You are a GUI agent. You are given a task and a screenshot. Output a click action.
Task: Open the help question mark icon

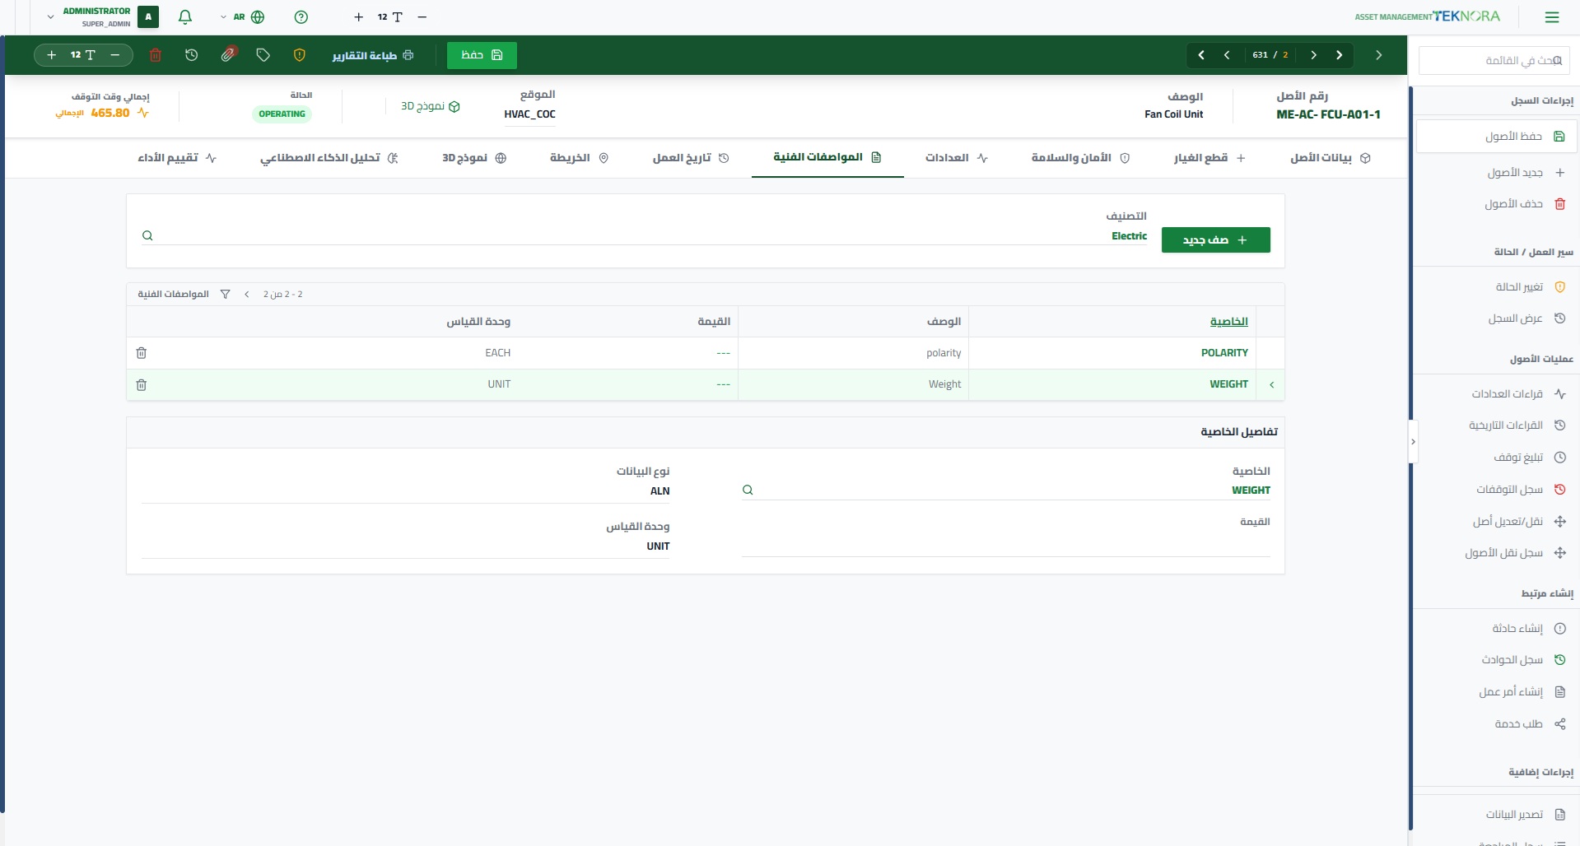(x=301, y=16)
